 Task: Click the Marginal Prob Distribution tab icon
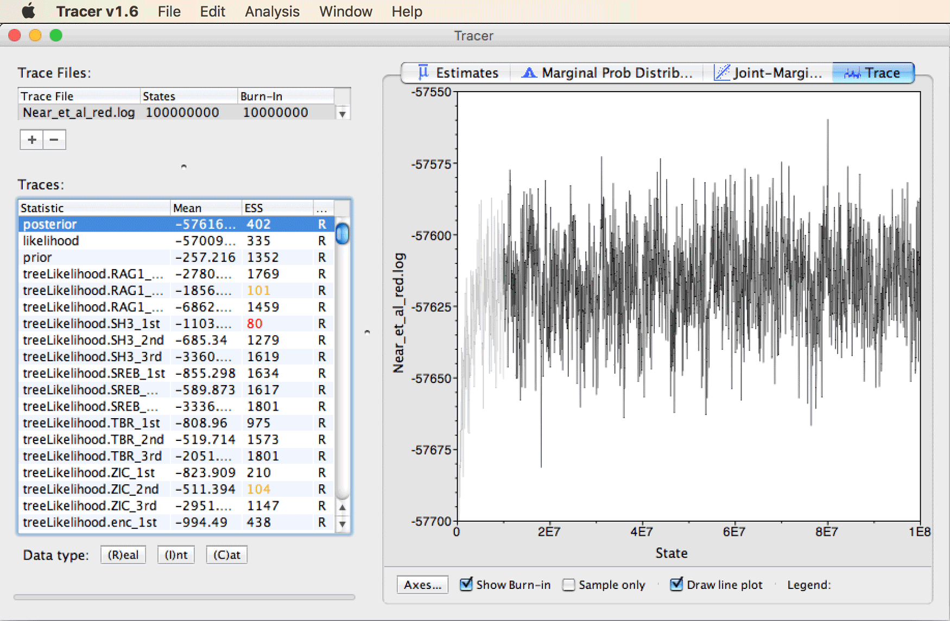click(x=529, y=72)
